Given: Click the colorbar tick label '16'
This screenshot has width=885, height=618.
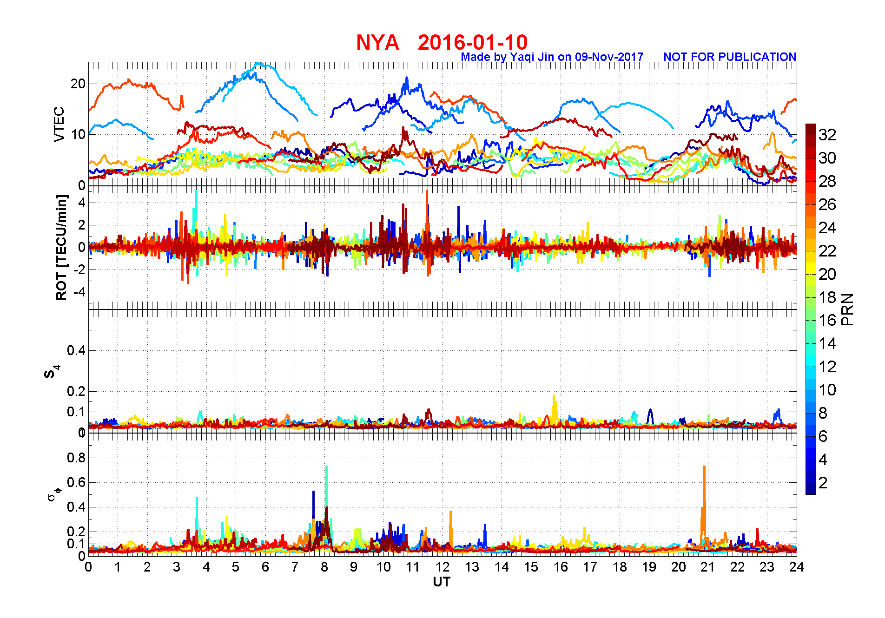Looking at the screenshot, I should pyautogui.click(x=827, y=320).
